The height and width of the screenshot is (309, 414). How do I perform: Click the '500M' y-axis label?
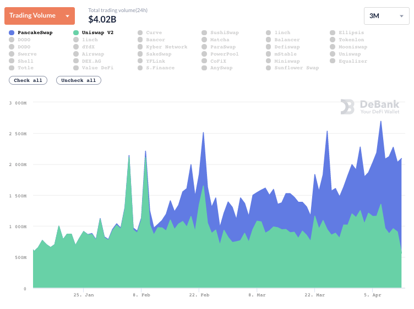(x=21, y=257)
